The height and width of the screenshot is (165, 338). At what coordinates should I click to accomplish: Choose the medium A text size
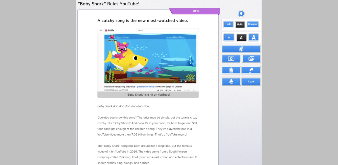coord(241,38)
